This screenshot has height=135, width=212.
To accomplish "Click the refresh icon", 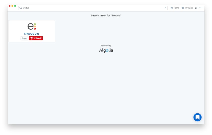I will [196, 8].
